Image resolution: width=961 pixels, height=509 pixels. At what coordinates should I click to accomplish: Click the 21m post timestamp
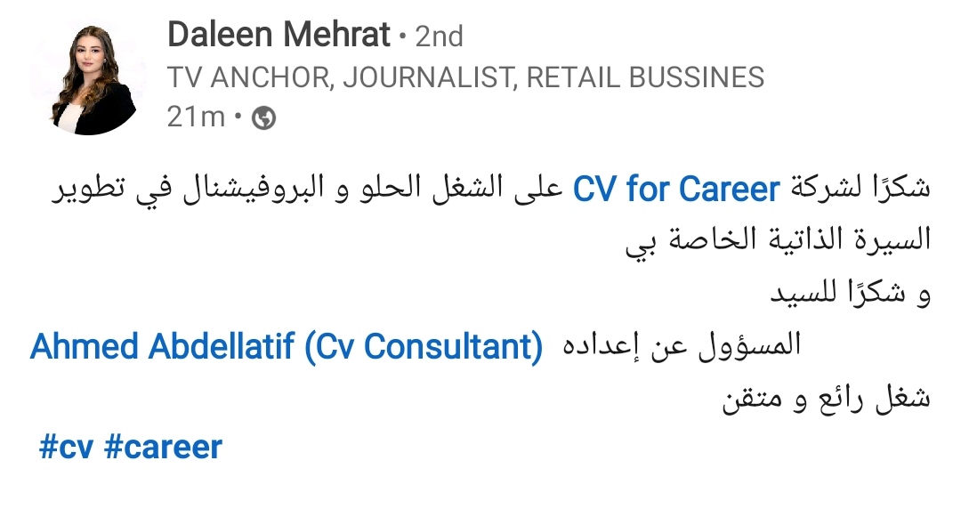(x=196, y=117)
